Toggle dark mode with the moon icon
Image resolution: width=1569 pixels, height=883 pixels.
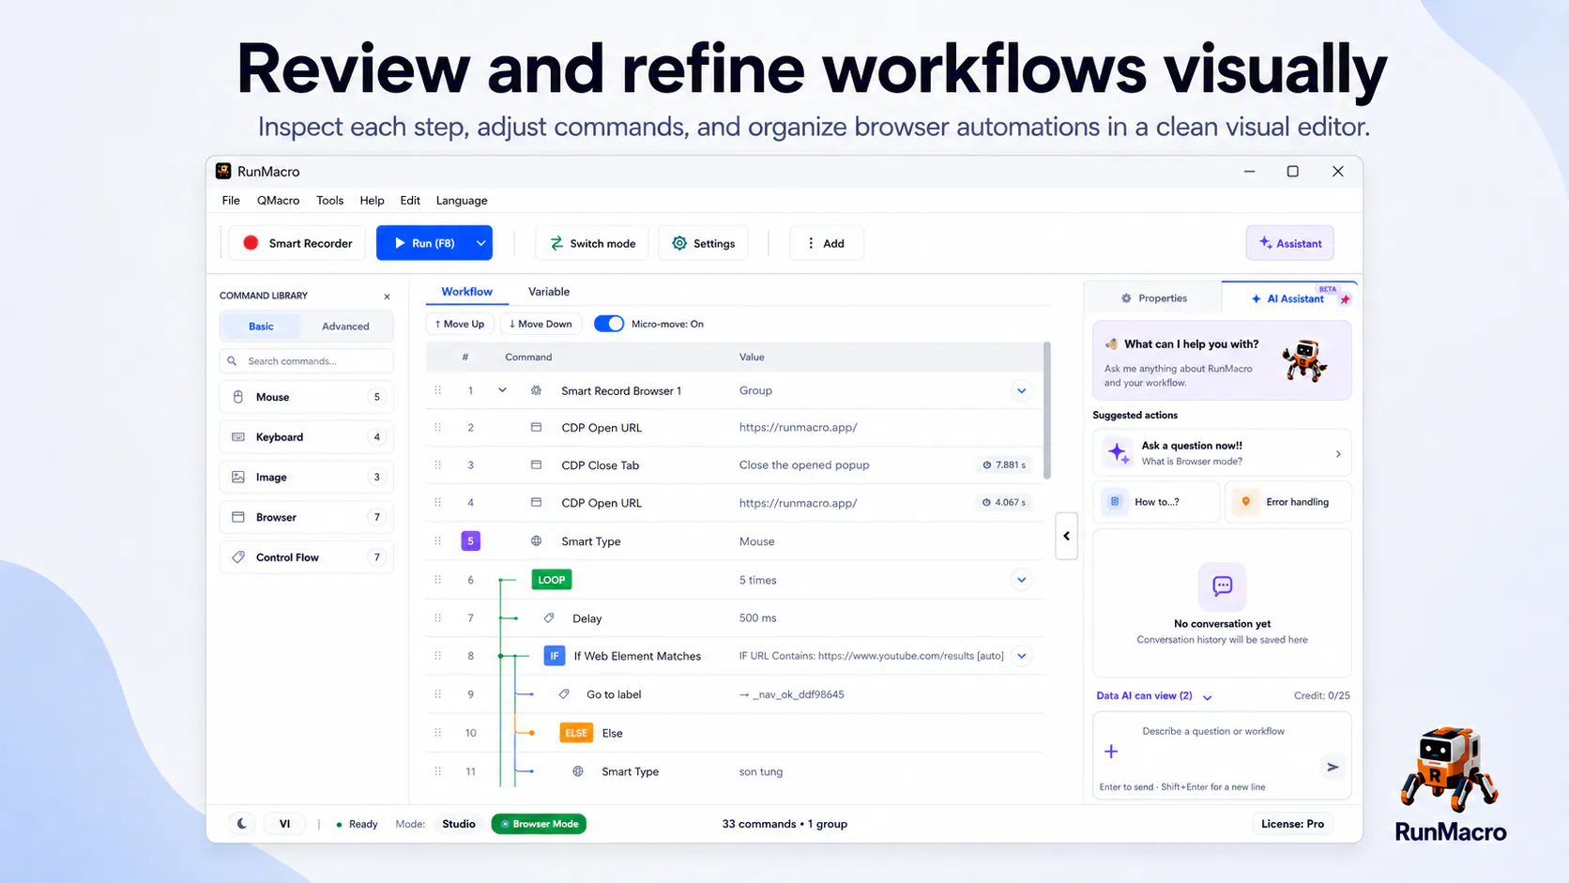[242, 824]
